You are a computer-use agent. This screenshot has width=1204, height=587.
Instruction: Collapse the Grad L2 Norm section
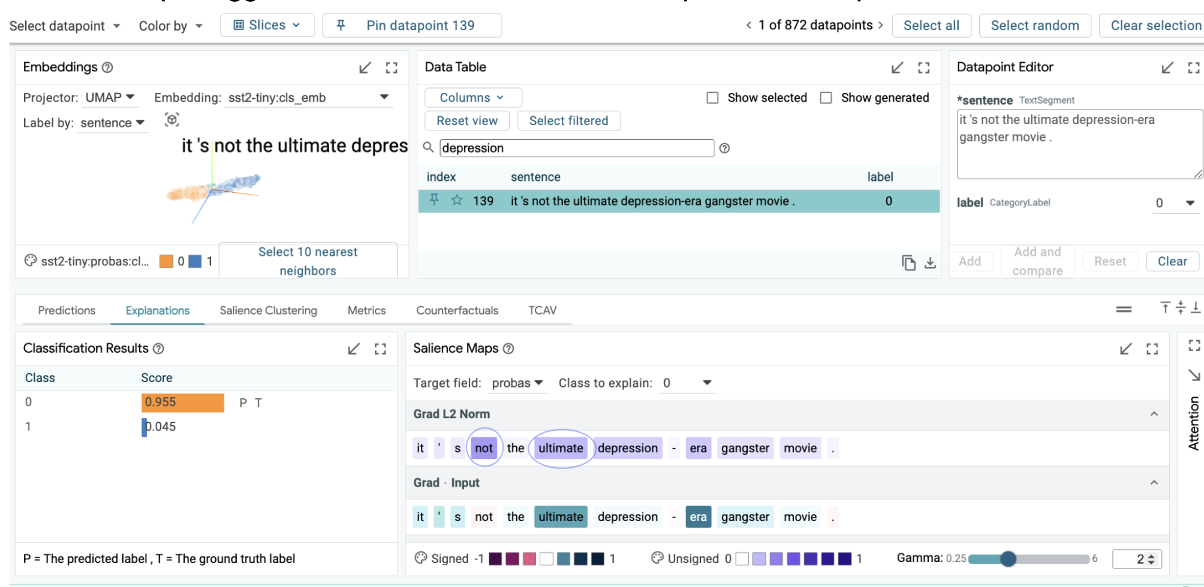[1154, 414]
